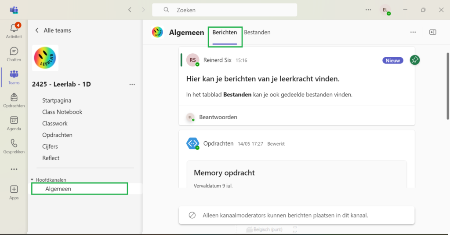Open more options next to 2425 - Leerlab - 1D

132,84
